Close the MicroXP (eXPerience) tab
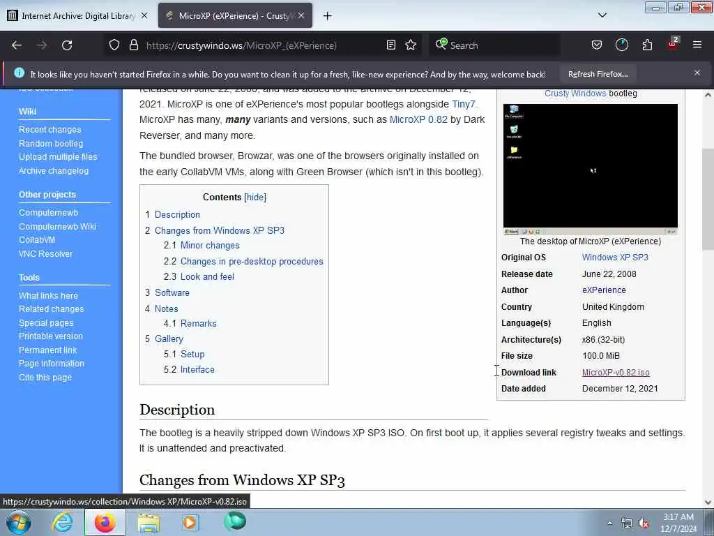Image resolution: width=714 pixels, height=536 pixels. (x=301, y=15)
